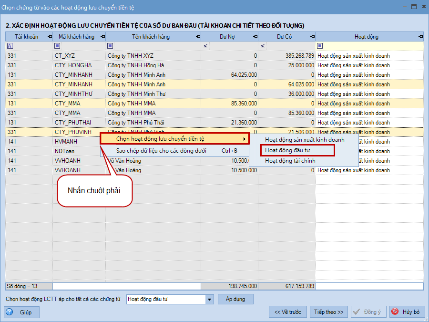
Task: Open the LCTT activity dropdown arrow
Action: click(209, 300)
